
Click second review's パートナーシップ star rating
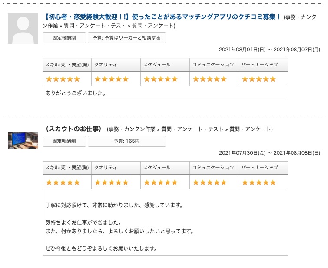(x=259, y=182)
